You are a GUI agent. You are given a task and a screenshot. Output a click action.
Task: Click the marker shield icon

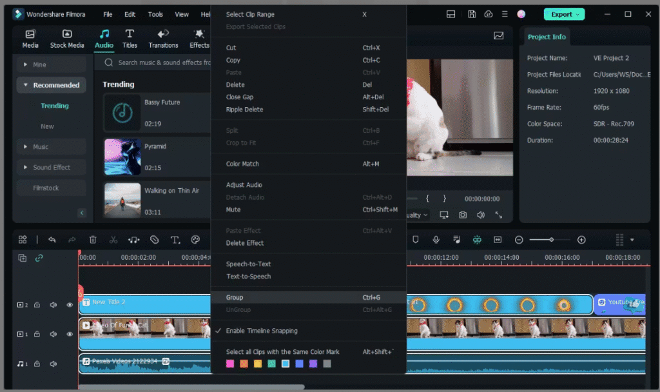pos(416,240)
